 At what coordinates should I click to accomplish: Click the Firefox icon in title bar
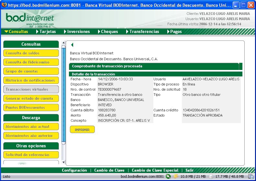[x=4, y=5]
